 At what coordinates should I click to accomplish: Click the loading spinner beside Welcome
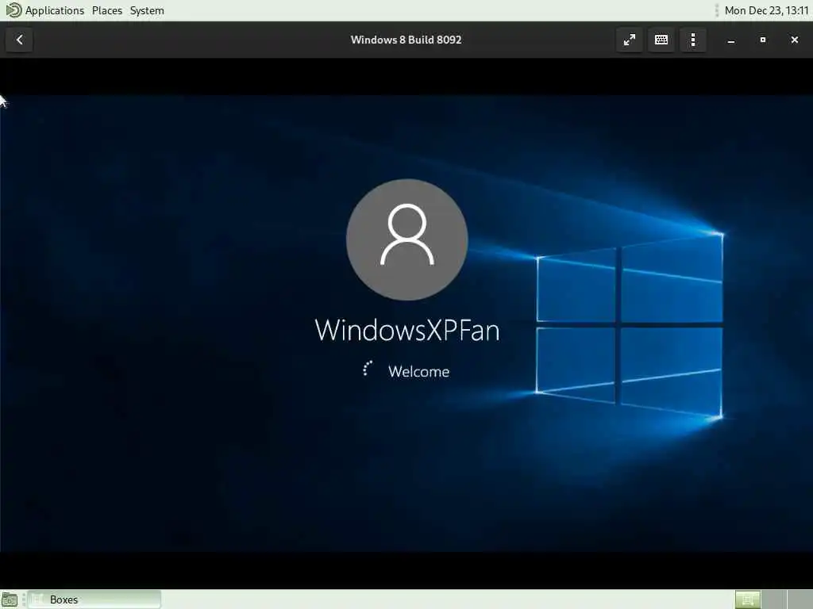coord(368,369)
